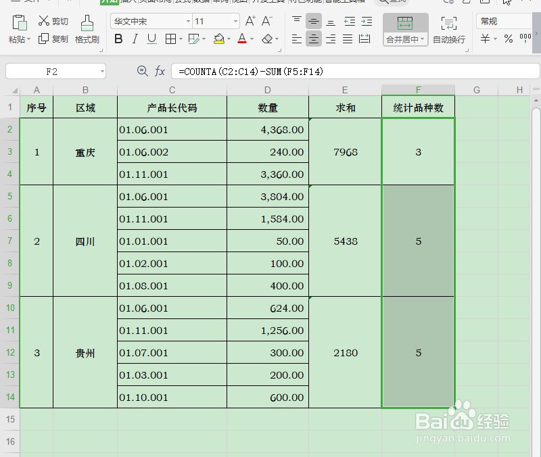The height and width of the screenshot is (457, 541).
Task: Toggle Italic formatting
Action: [135, 39]
